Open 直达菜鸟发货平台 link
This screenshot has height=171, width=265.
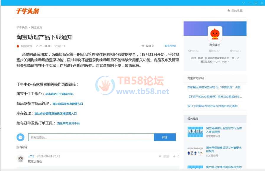[69, 123]
